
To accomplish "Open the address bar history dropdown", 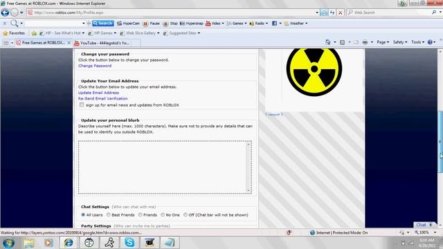I will (317, 12).
